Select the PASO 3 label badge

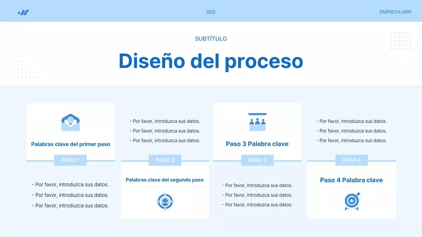click(x=257, y=160)
